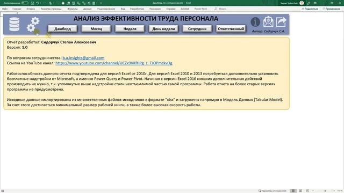Switch to Page Layout view in status bar
The image size is (344, 193).
click(x=300, y=191)
